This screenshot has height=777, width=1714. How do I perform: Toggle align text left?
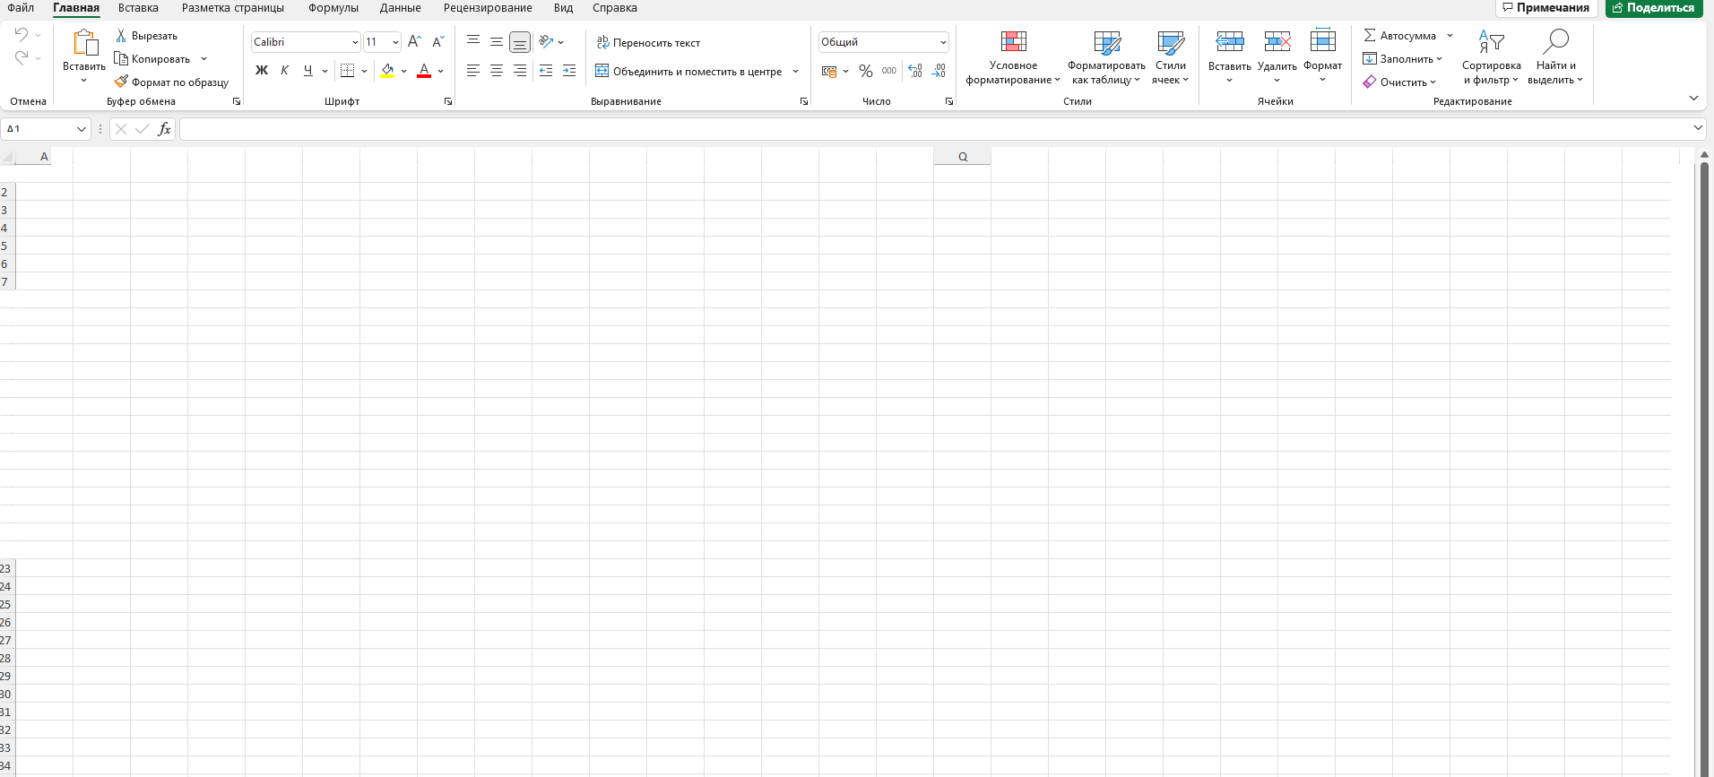pos(473,71)
